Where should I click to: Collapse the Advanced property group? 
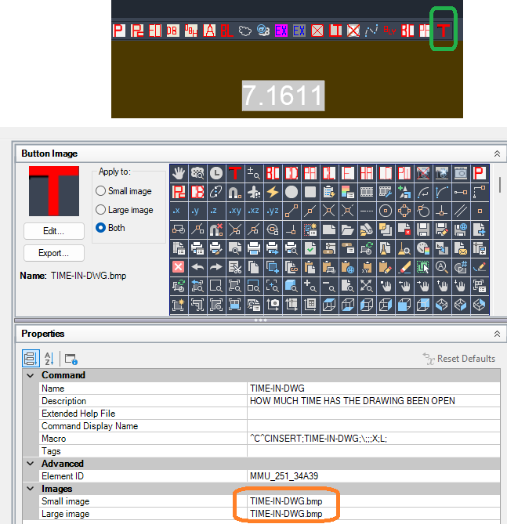(31, 464)
